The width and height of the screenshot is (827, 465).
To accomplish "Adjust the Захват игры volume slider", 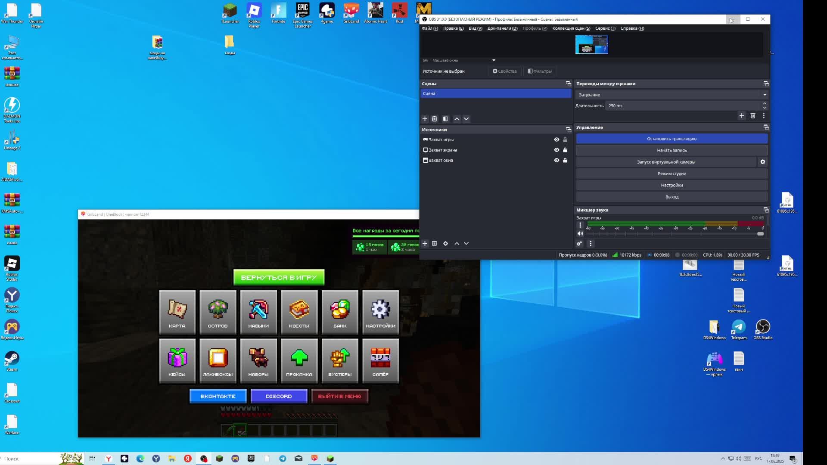I will tap(760, 234).
